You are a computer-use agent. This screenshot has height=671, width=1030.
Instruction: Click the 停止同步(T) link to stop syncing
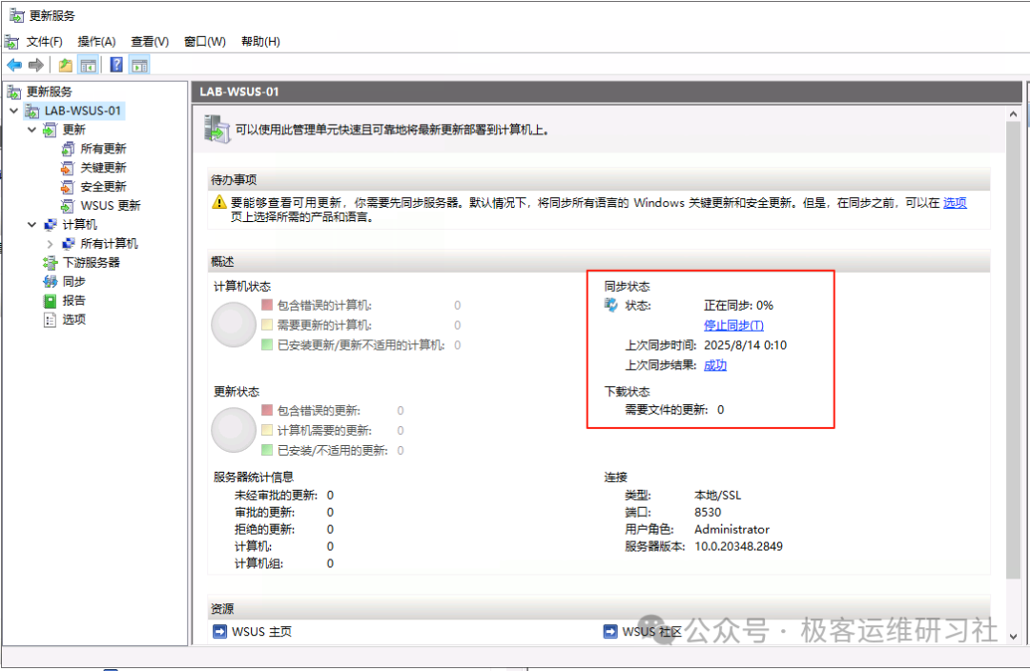(733, 325)
